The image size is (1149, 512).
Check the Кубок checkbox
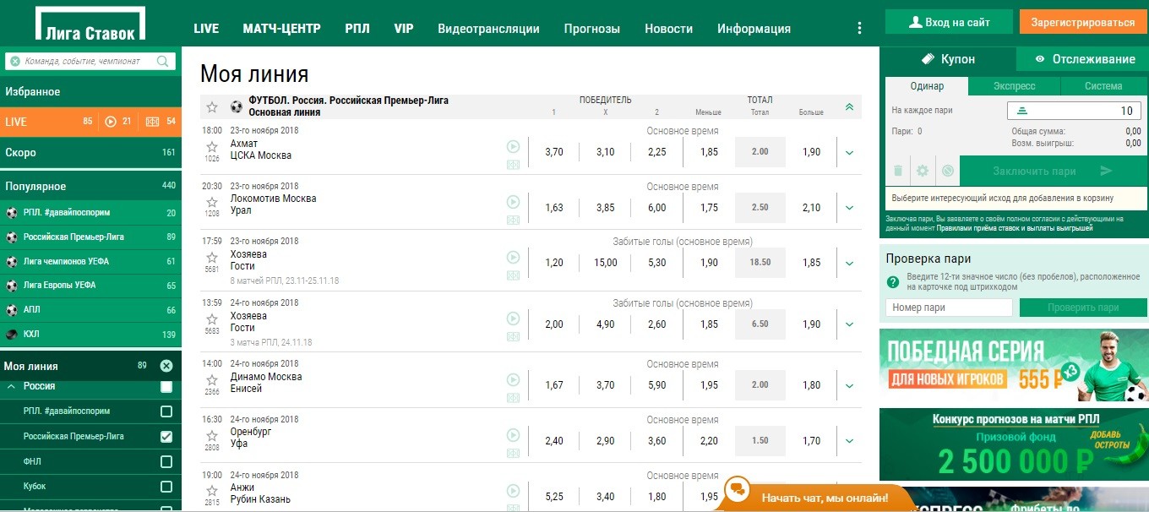(x=166, y=487)
